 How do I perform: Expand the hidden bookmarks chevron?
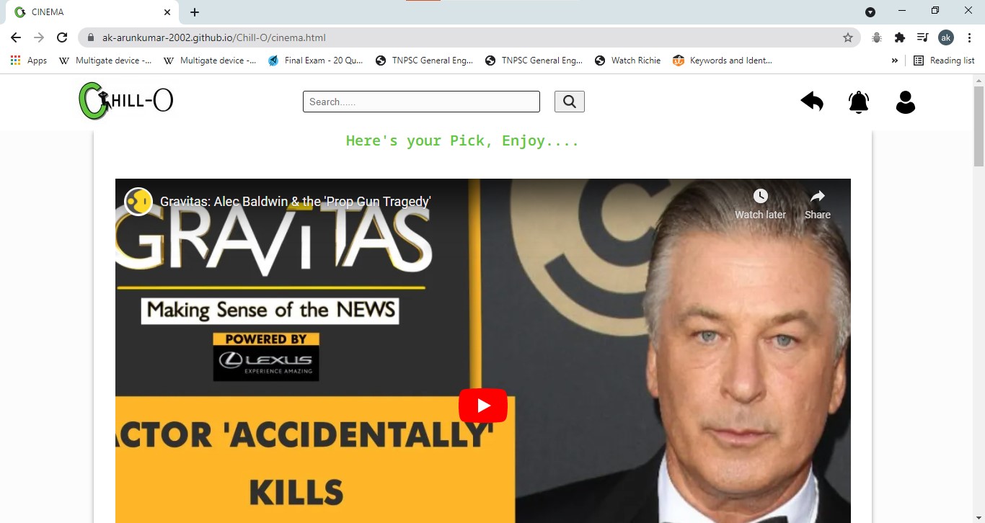point(895,61)
